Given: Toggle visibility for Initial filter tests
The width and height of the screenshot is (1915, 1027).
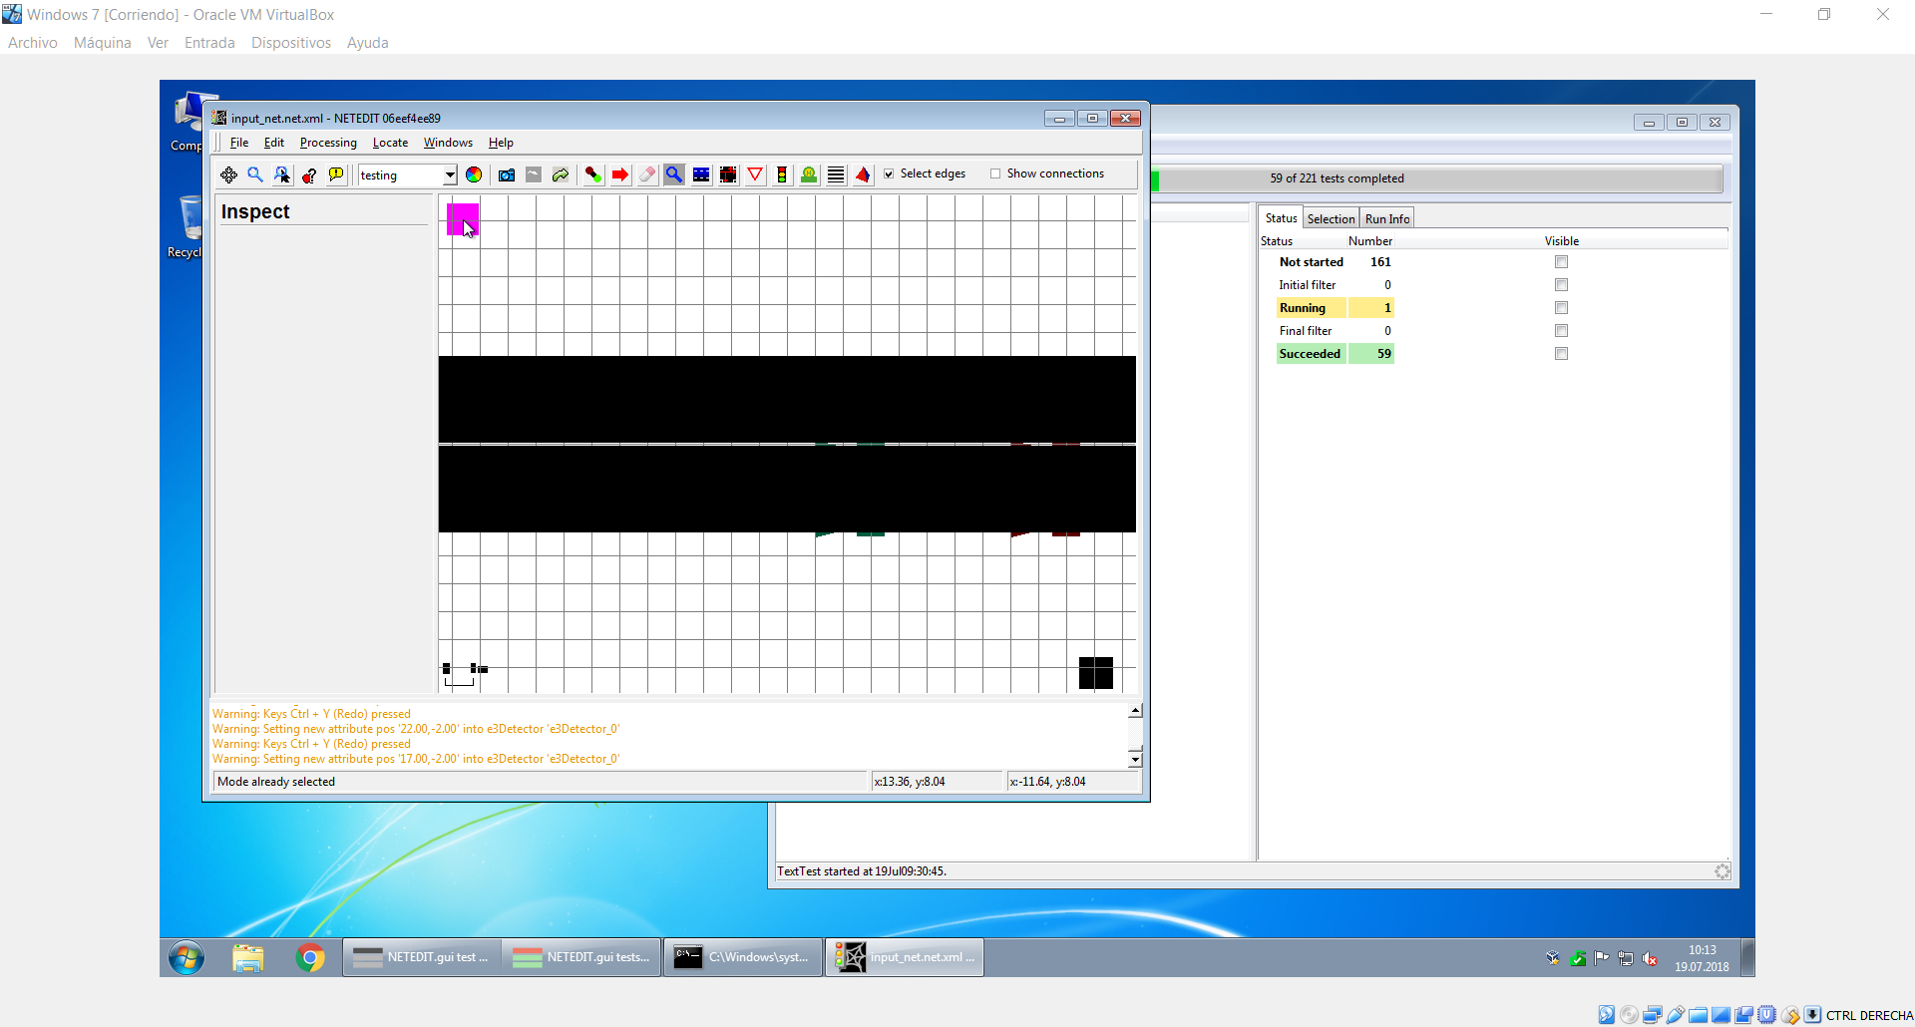Looking at the screenshot, I should [1561, 285].
